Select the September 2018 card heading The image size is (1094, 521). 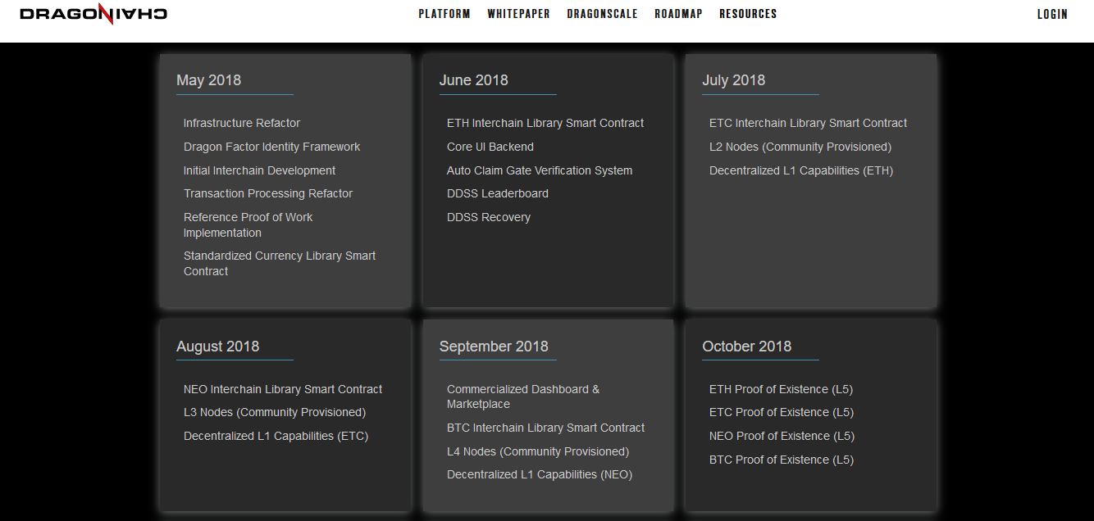(494, 347)
